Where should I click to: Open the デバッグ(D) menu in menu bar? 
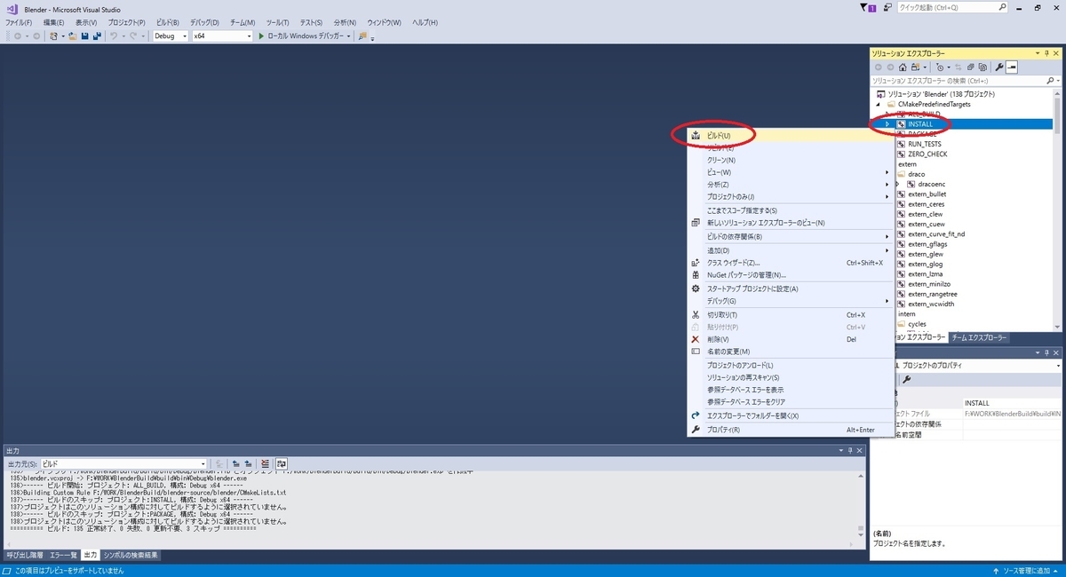pos(205,22)
